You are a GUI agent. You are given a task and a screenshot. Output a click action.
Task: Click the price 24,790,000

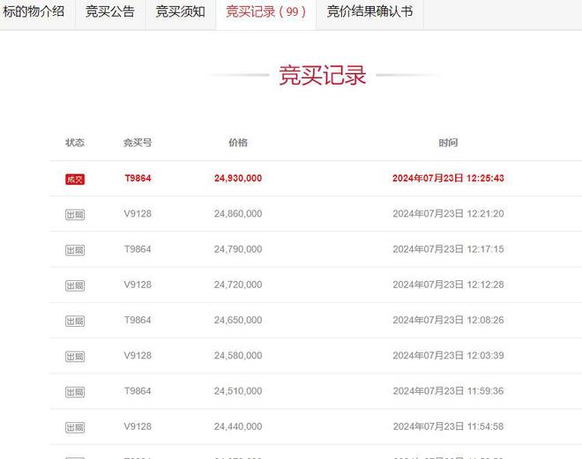tap(238, 249)
